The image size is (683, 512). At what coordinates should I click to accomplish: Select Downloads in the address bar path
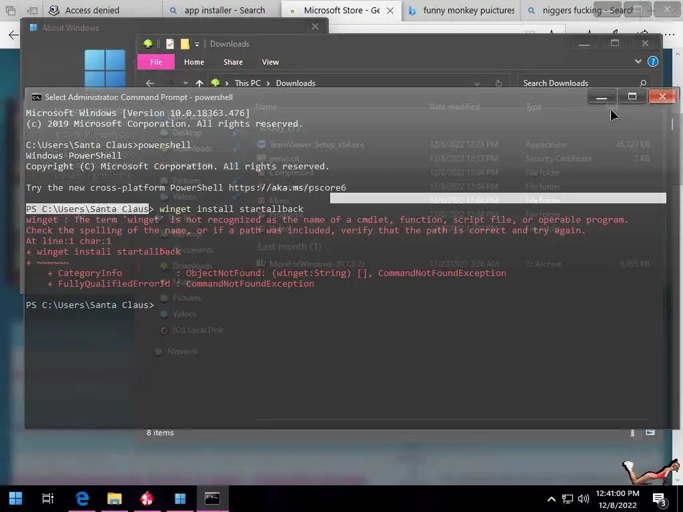coord(295,83)
